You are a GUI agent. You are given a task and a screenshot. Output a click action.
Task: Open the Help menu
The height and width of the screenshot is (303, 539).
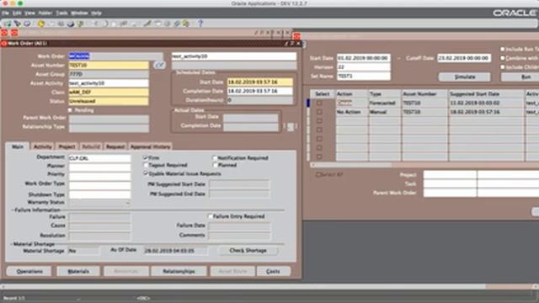coord(96,13)
